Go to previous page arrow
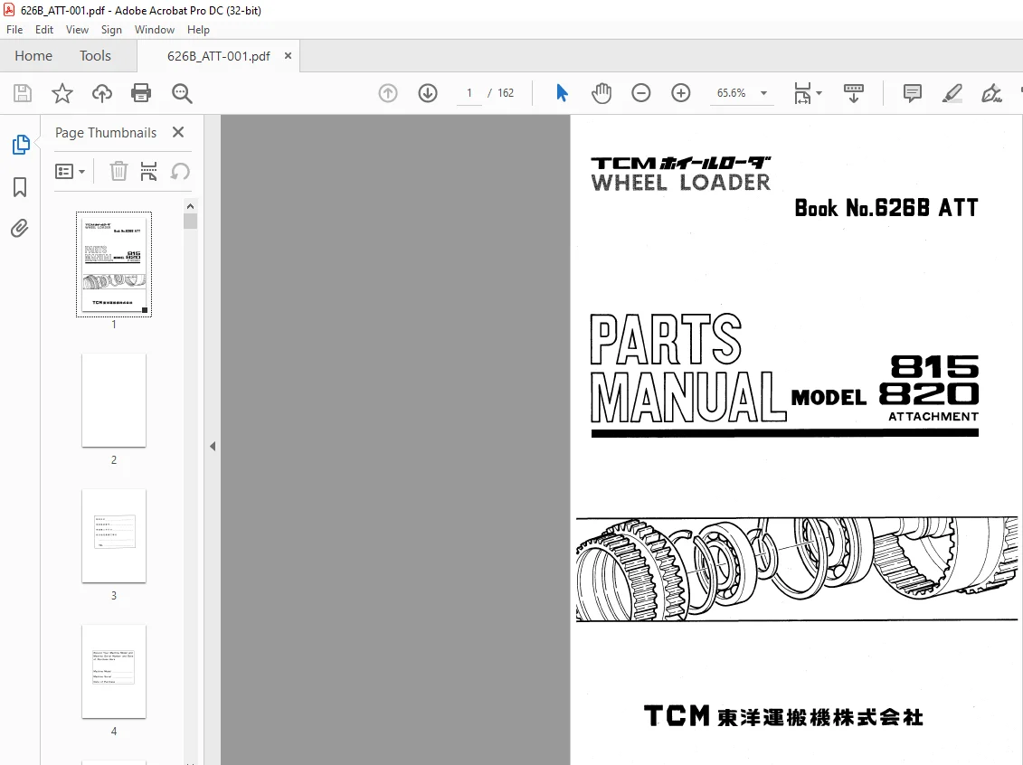The image size is (1023, 765). [387, 93]
